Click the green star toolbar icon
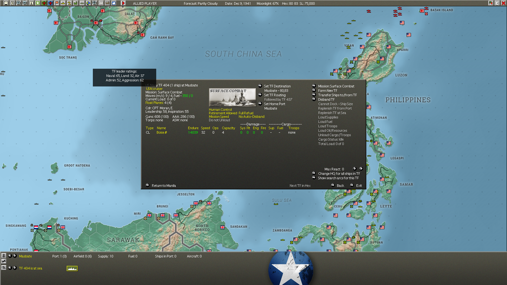This screenshot has width=507, height=285. tap(37, 3)
